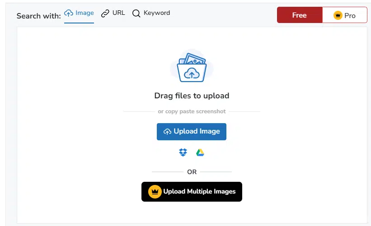Image resolution: width=371 pixels, height=226 pixels.
Task: Click crown icon on Upload Multiple Images
Action: point(155,192)
